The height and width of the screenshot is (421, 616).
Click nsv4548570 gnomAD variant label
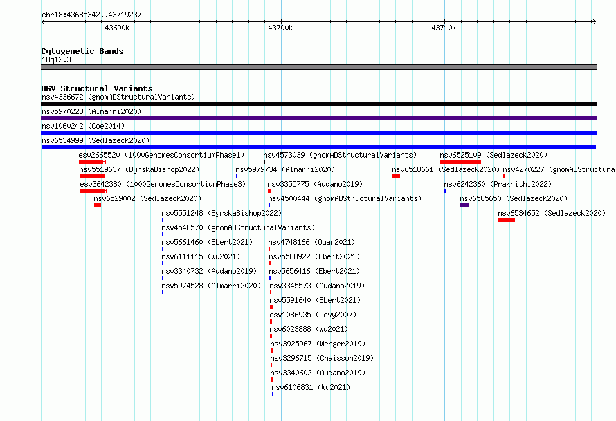(238, 227)
